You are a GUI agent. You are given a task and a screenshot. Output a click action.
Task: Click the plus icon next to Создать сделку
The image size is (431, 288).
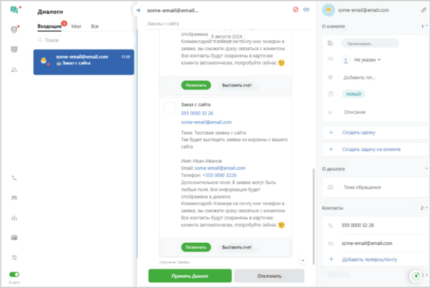[331, 133]
